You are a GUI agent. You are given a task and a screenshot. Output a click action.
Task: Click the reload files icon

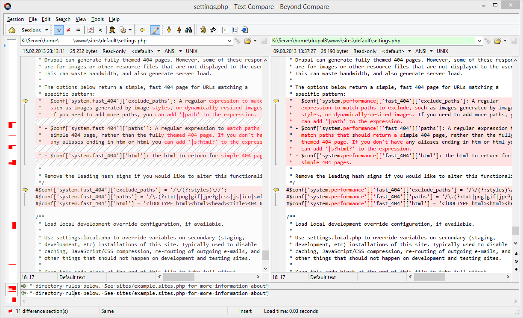(x=213, y=30)
